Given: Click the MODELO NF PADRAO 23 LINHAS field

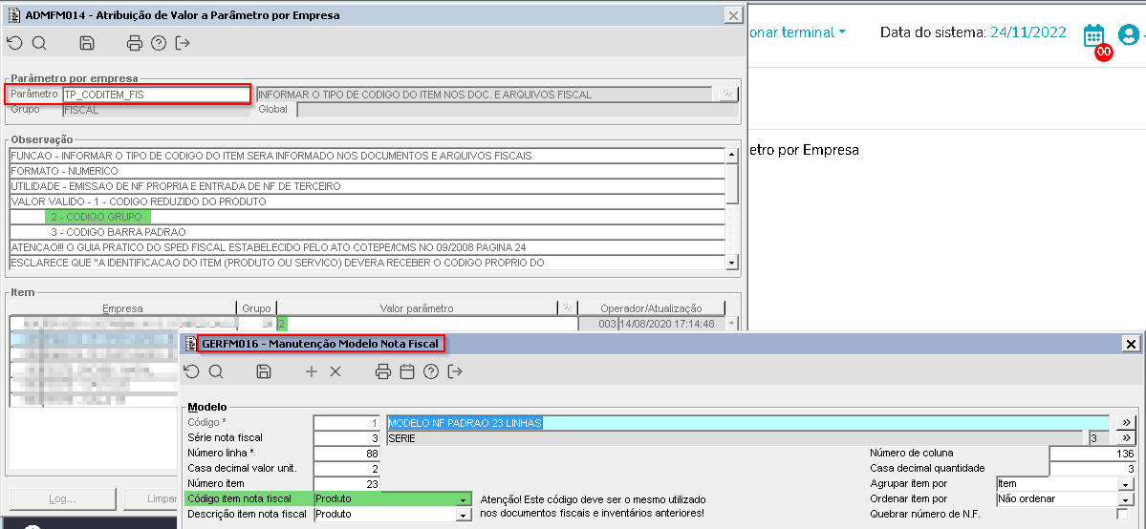Looking at the screenshot, I should click(x=748, y=423).
